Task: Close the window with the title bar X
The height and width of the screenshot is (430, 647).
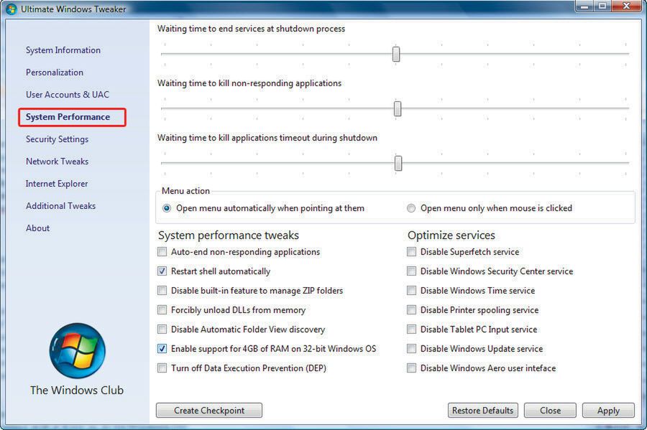Action: coord(626,6)
